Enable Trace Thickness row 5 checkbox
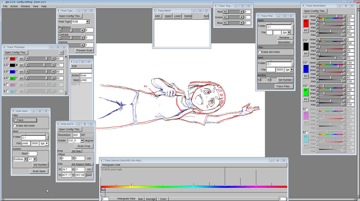This screenshot has height=201, width=360. pos(7,85)
